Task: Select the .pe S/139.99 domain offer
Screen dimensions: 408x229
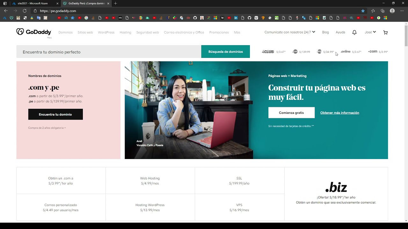Action: [301, 52]
